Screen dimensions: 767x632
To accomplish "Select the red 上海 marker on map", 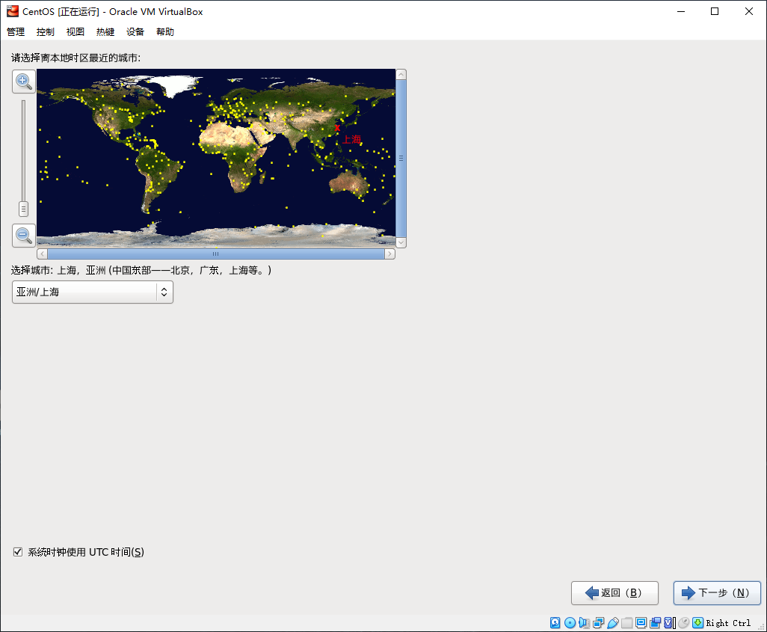I will click(337, 128).
